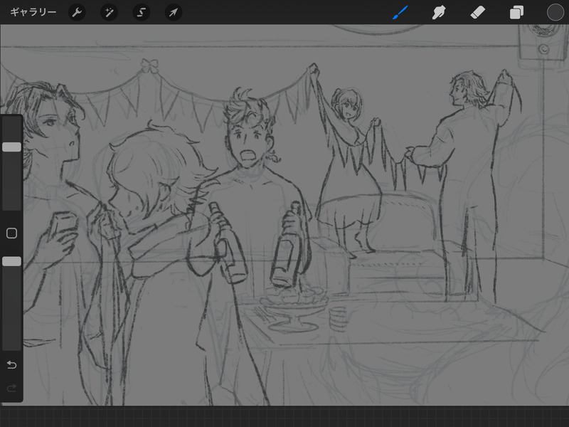The width and height of the screenshot is (569, 427).
Task: Open the Layers panel
Action: 516,12
